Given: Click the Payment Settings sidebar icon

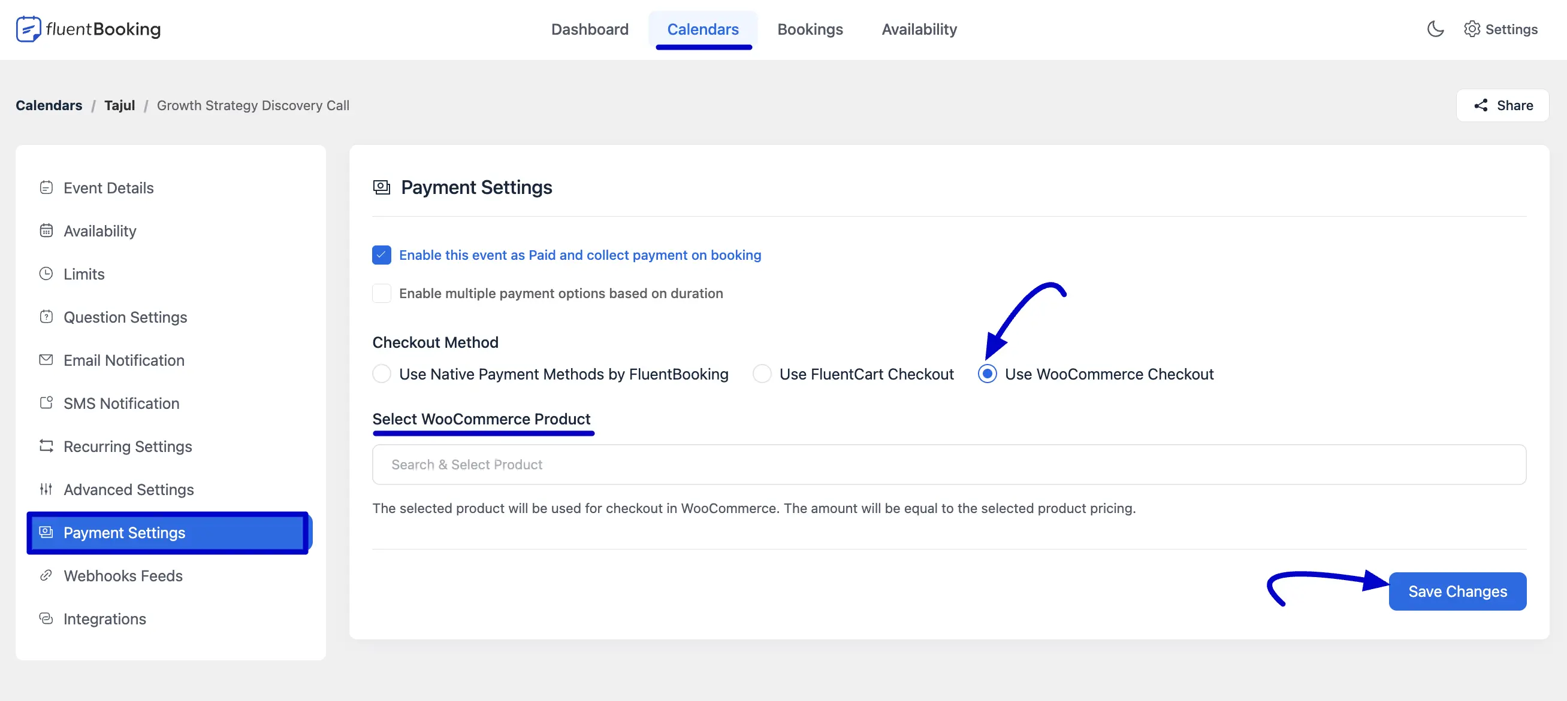Looking at the screenshot, I should [x=46, y=533].
